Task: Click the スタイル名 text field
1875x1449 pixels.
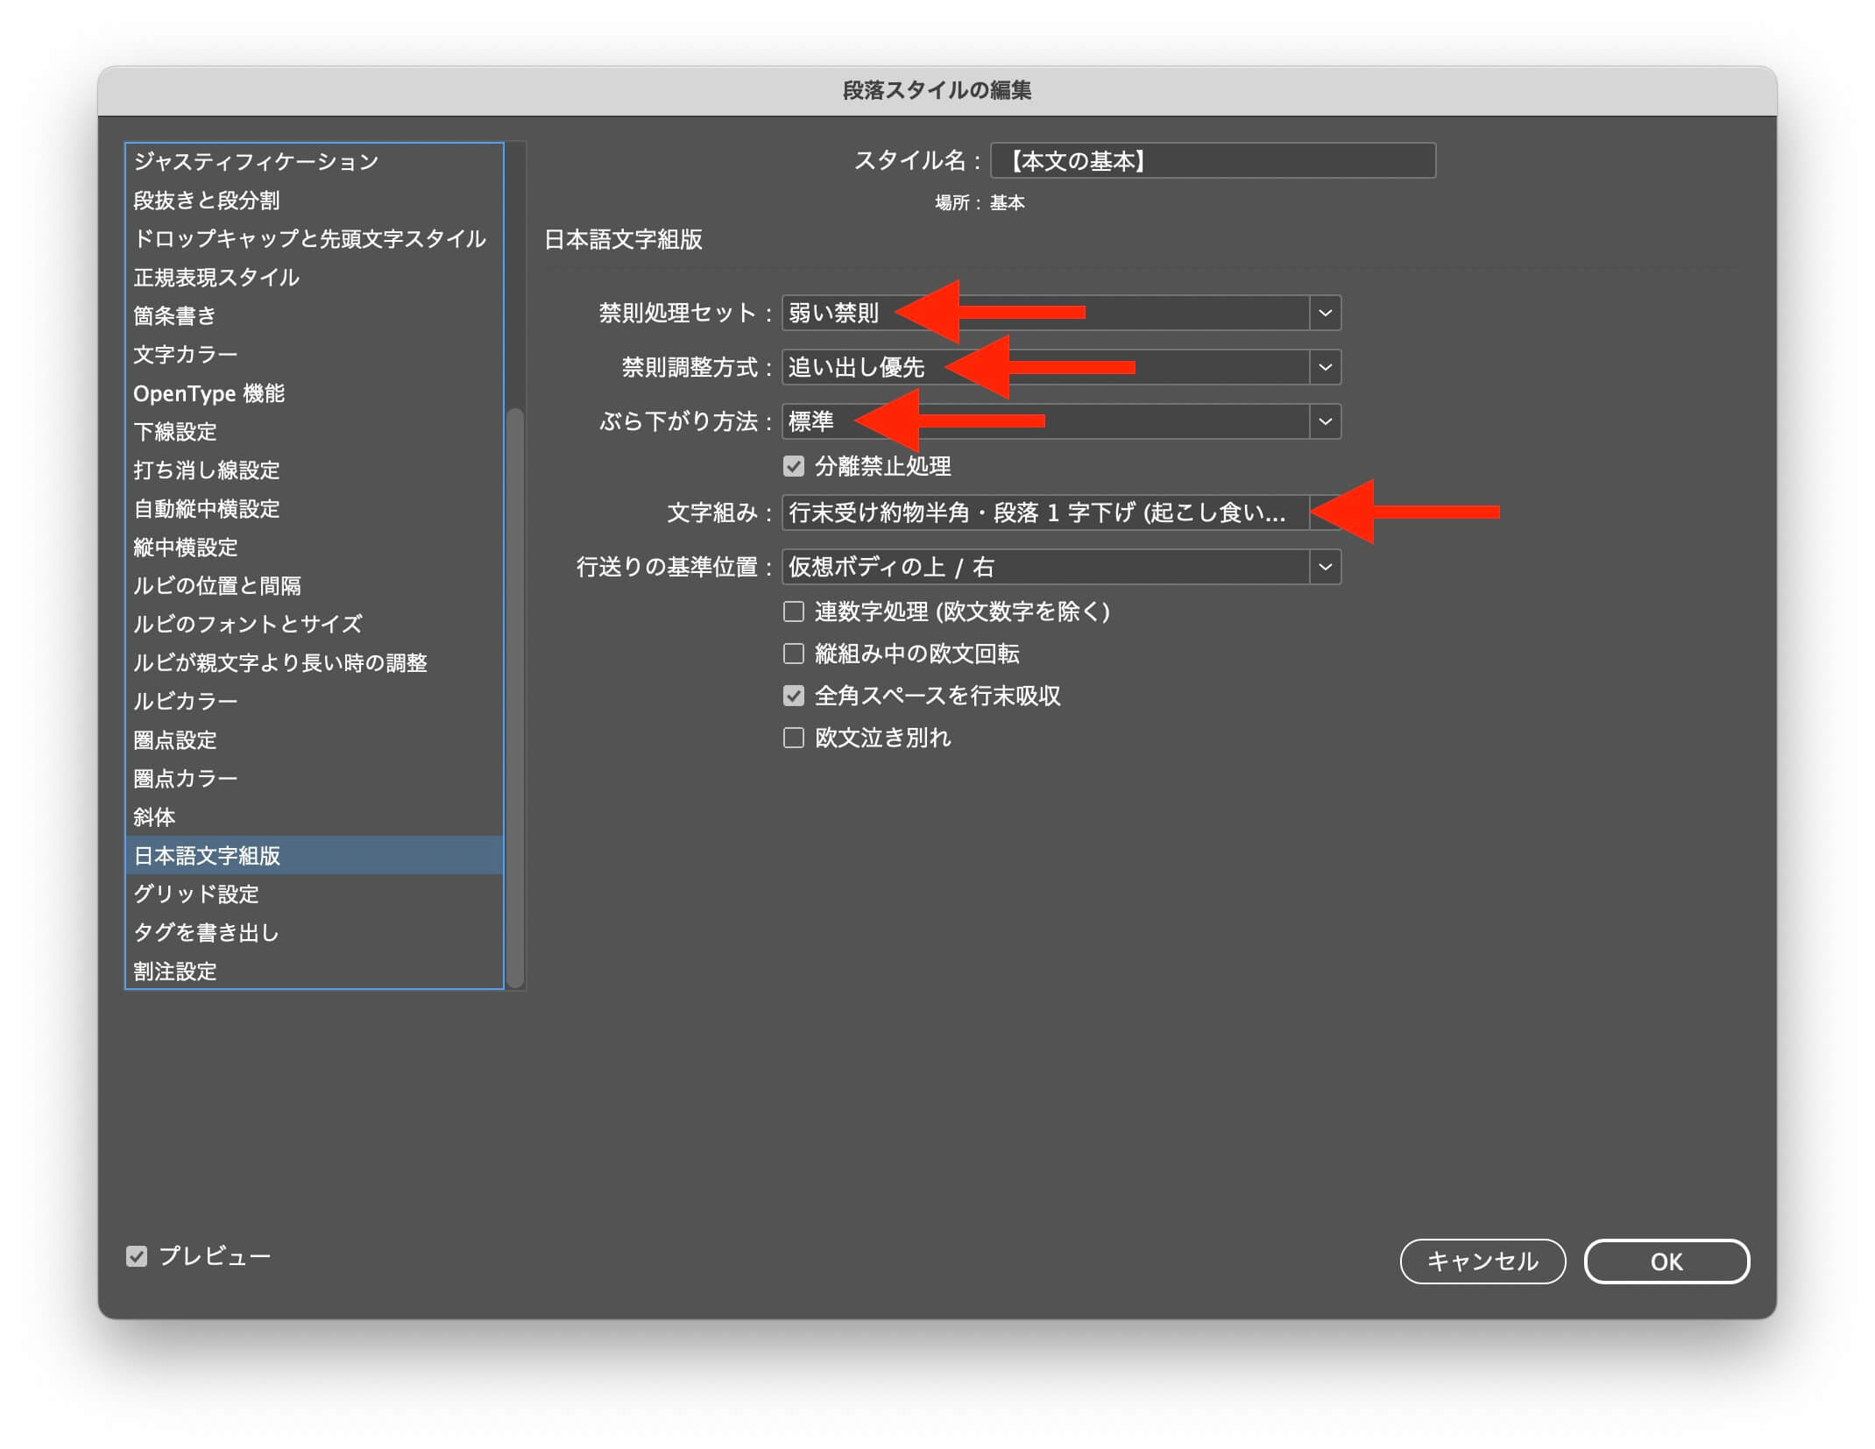Action: pyautogui.click(x=1213, y=161)
